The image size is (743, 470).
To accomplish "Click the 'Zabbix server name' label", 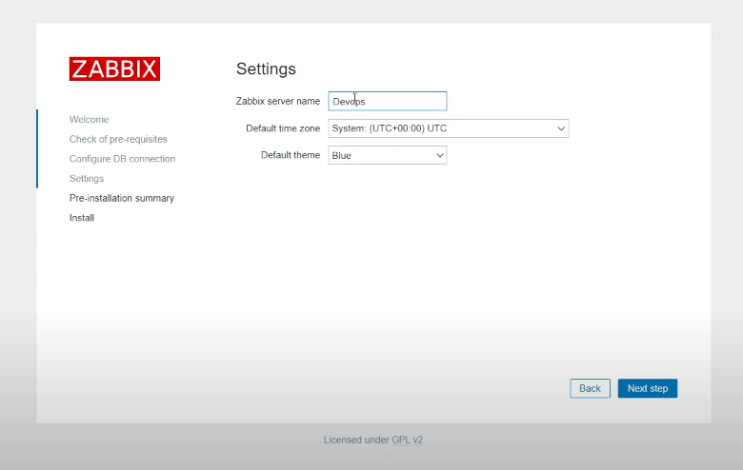I will click(x=278, y=101).
